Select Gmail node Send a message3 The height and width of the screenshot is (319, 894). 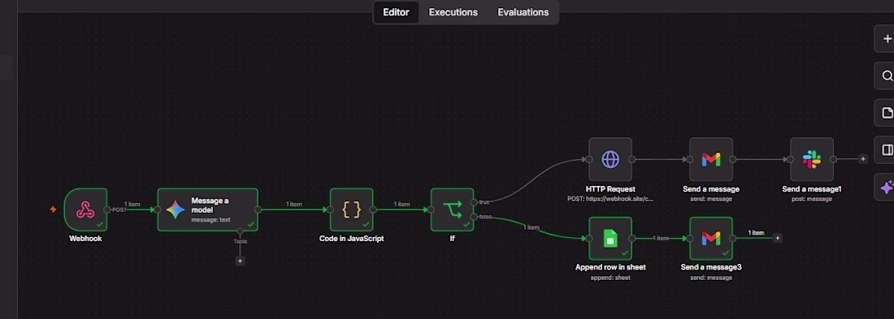tap(711, 238)
